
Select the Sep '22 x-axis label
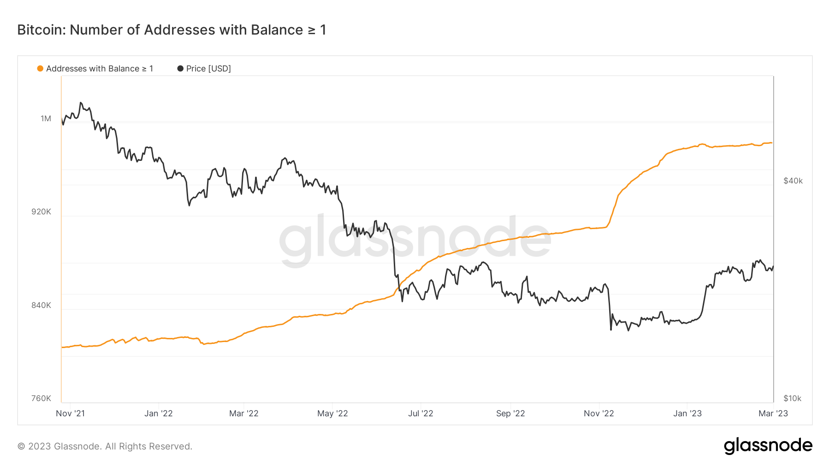coord(510,414)
